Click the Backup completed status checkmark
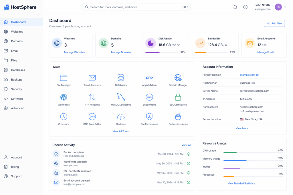 [189, 154]
